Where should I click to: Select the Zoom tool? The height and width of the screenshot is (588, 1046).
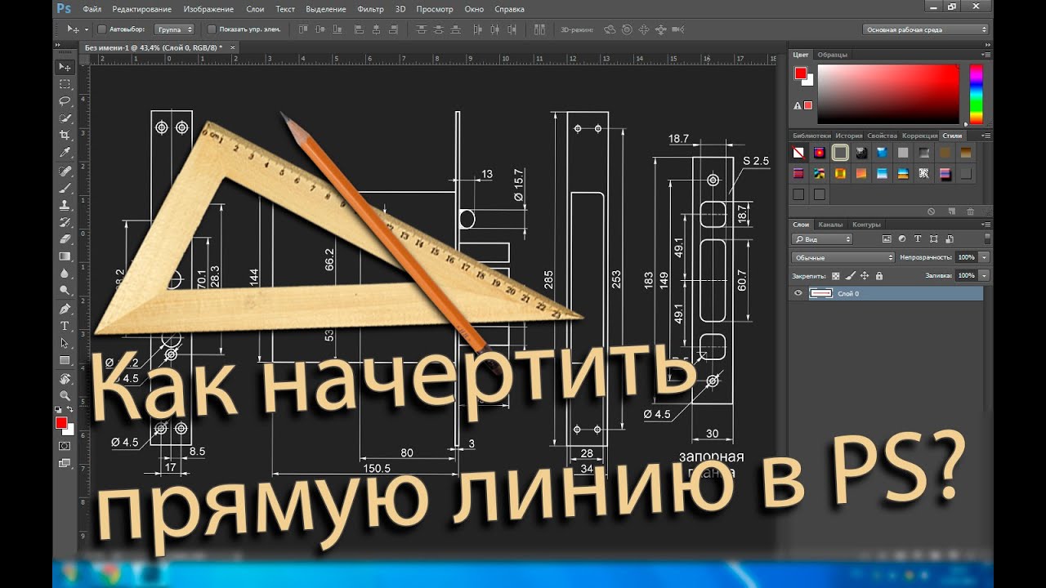coord(65,396)
